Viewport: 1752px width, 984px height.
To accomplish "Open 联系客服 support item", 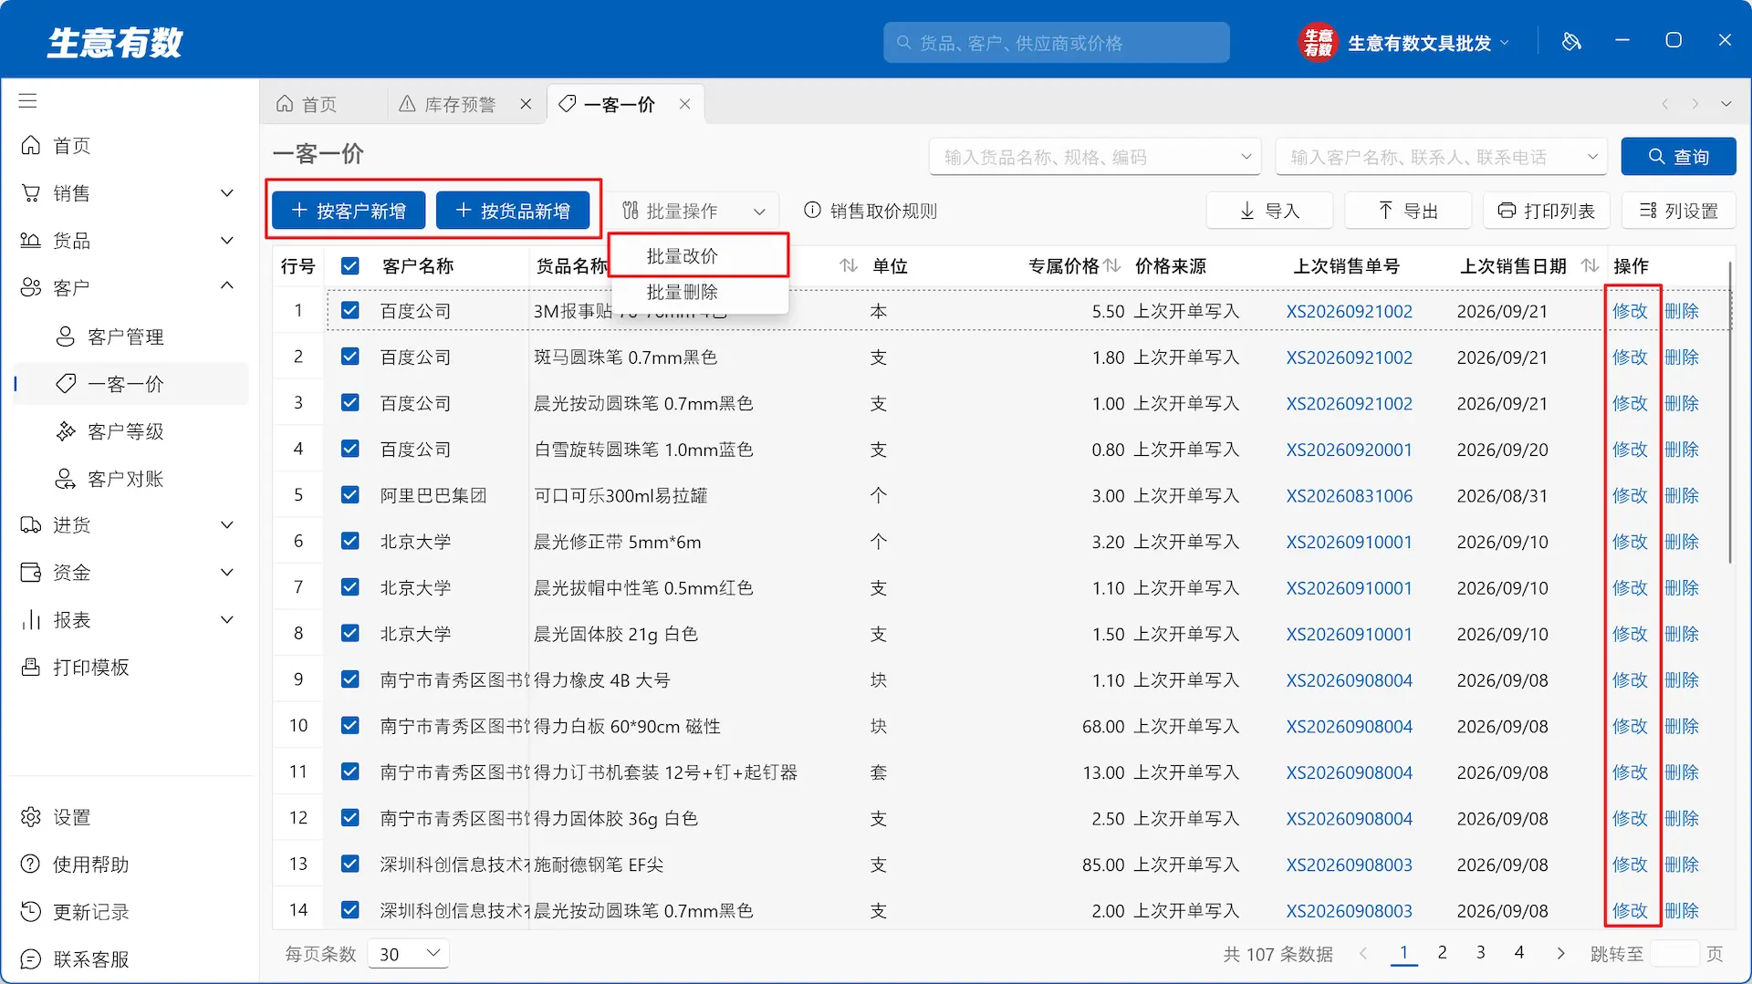I will pyautogui.click(x=74, y=959).
